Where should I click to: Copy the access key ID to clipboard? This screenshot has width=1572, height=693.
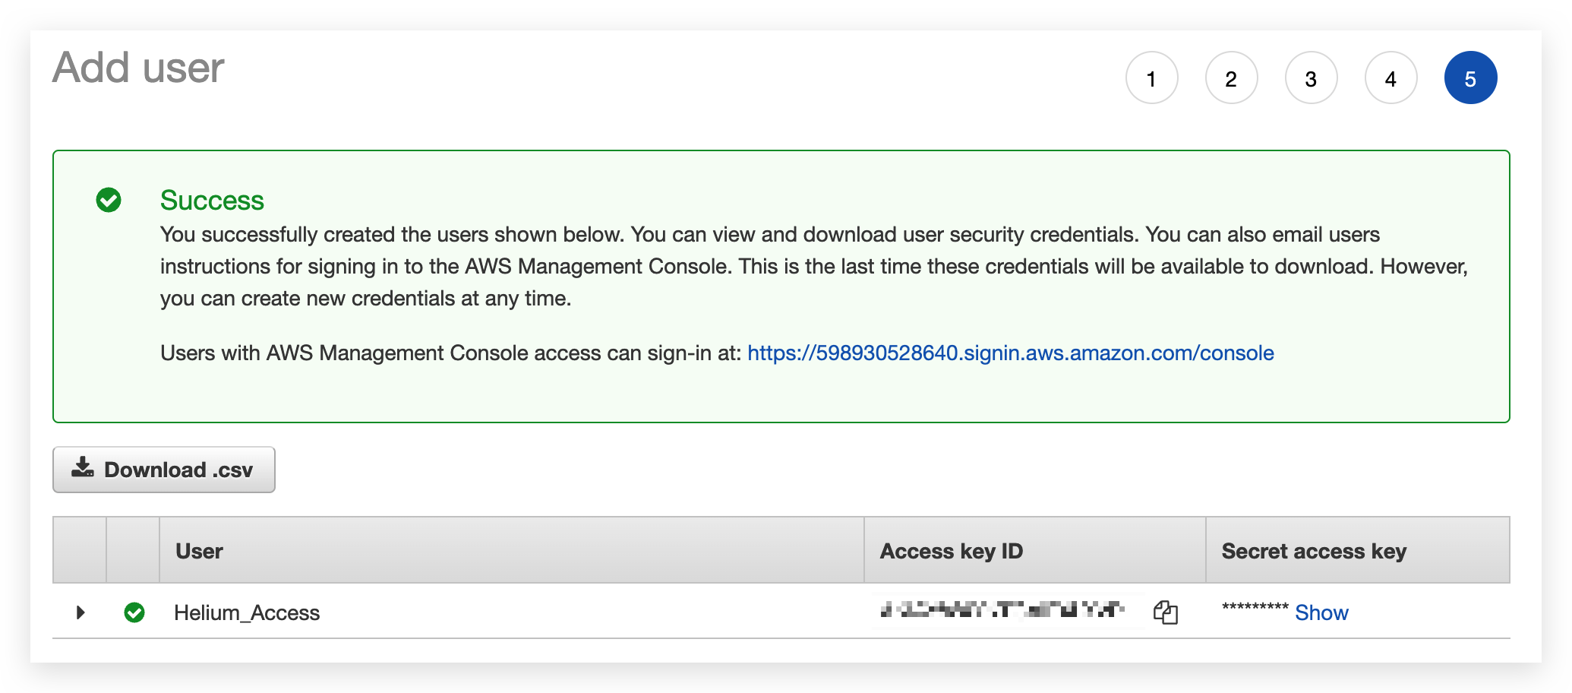pyautogui.click(x=1165, y=612)
